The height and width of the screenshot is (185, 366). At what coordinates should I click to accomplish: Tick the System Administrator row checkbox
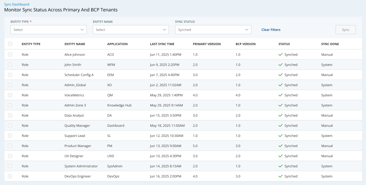coord(10,166)
